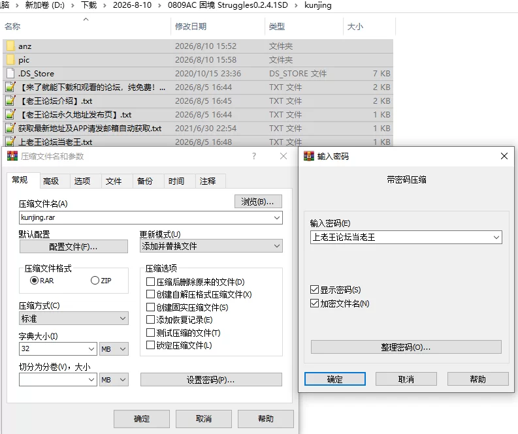Viewport: 518px width, 434px height.
Task: Switch to the 选项 tab
Action: click(x=82, y=181)
